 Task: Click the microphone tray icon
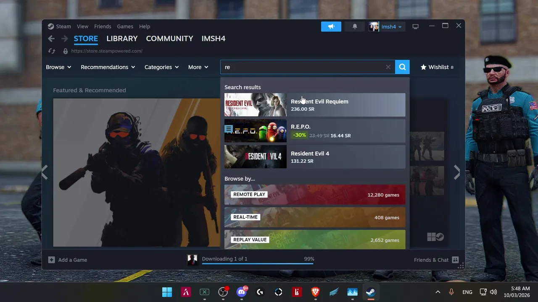coord(451,292)
